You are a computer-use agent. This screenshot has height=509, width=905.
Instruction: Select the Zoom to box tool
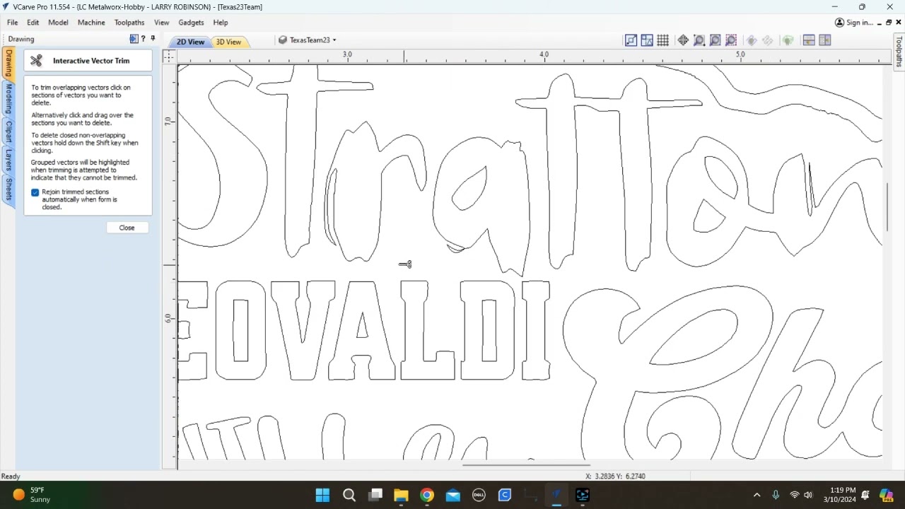tap(699, 40)
